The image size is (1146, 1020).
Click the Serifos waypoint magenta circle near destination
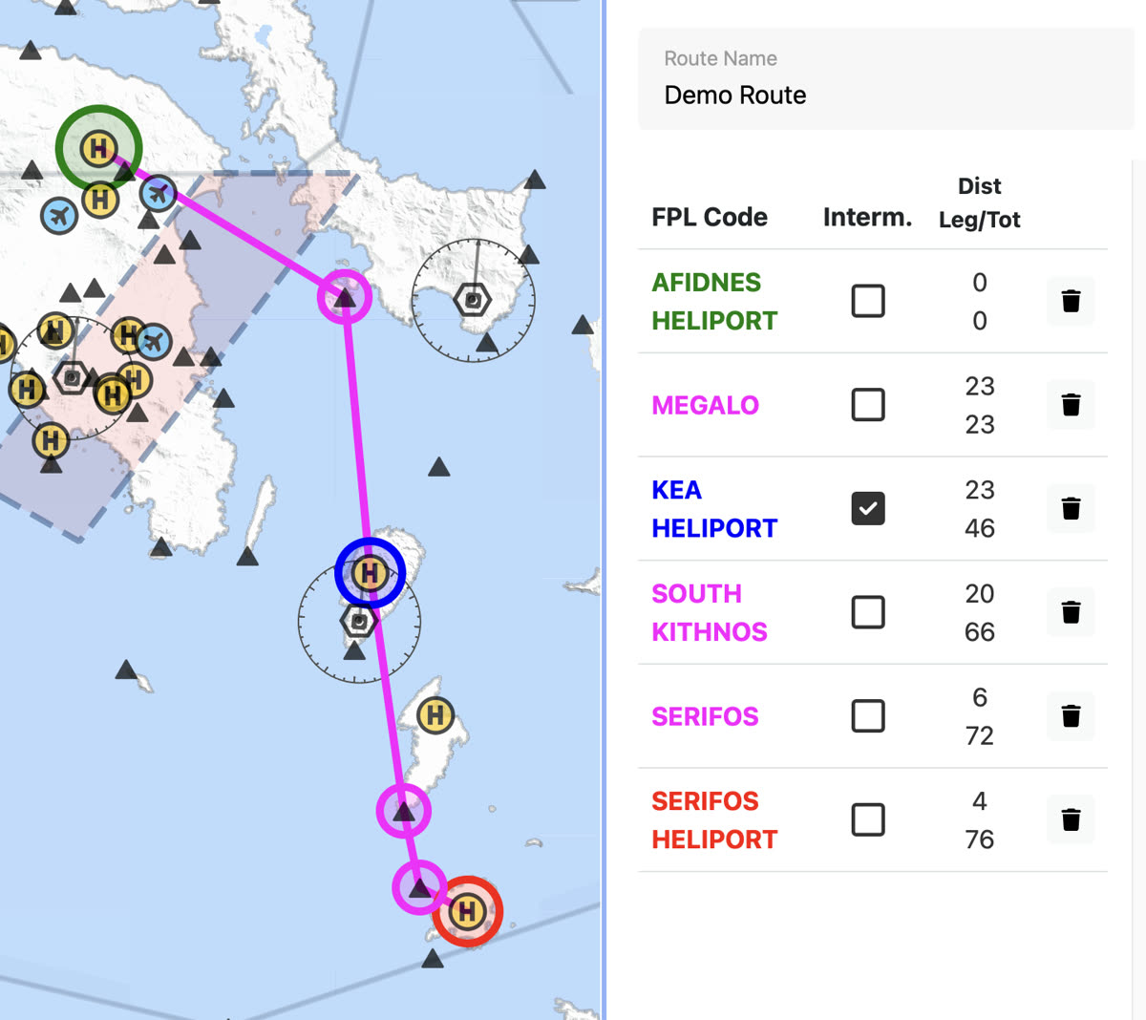(x=419, y=887)
